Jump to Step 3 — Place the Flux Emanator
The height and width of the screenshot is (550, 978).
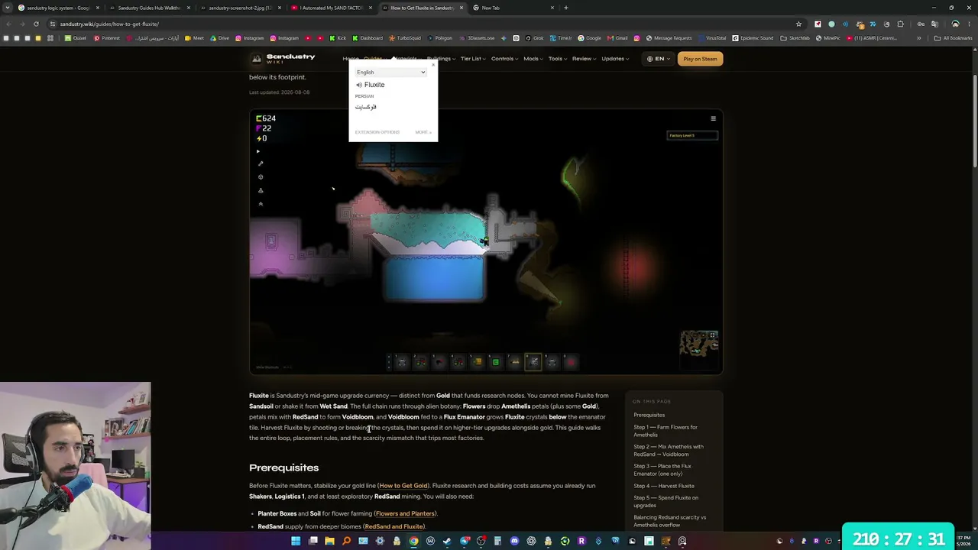[662, 470]
